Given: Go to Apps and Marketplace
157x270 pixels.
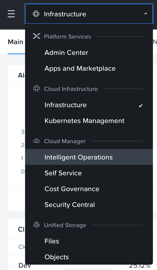Looking at the screenshot, I should 80,68.
